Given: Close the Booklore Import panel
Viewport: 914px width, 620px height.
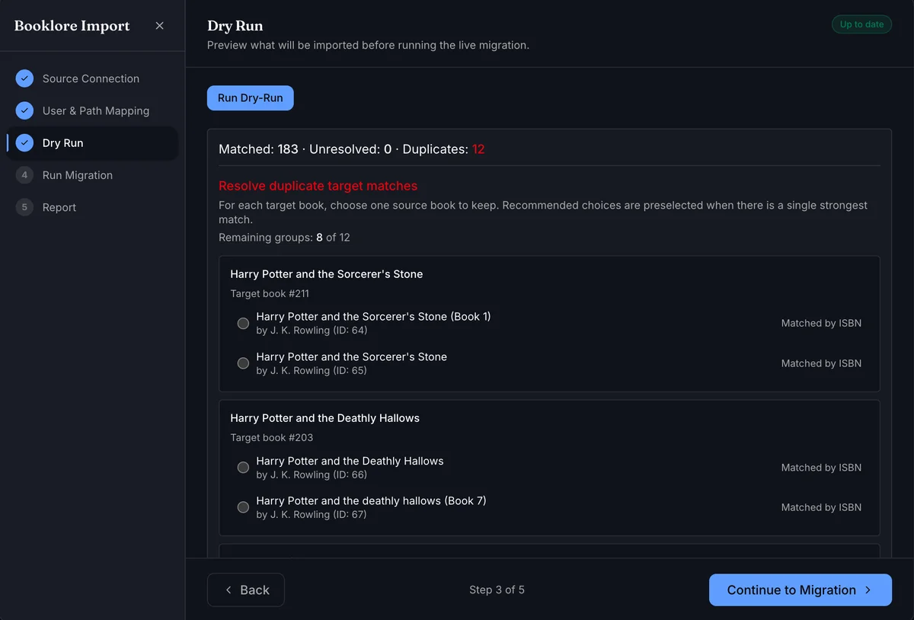Looking at the screenshot, I should (159, 26).
